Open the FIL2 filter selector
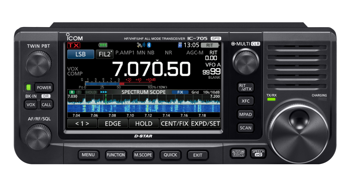353x187 pixels. tap(105, 54)
